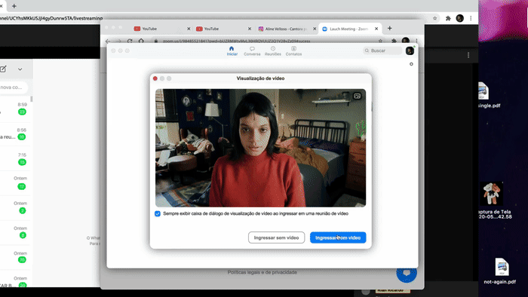Reload page in front Chrome window
The width and height of the screenshot is (528, 297).
point(130,41)
